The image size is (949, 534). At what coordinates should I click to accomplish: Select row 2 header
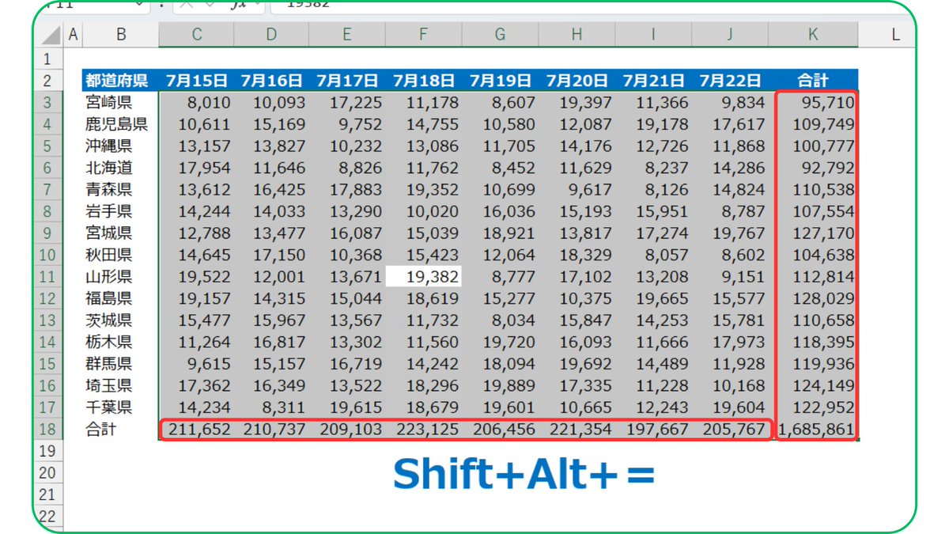(48, 80)
